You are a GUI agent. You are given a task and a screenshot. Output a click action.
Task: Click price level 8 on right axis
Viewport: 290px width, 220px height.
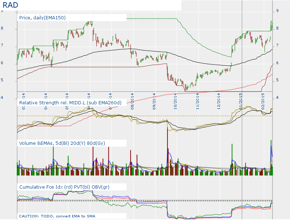pyautogui.click(x=278, y=28)
